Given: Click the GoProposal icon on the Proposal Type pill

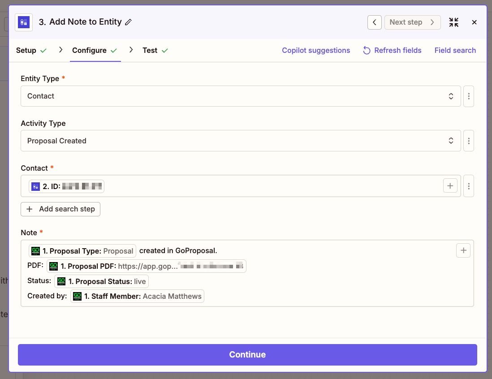Looking at the screenshot, I should [35, 251].
